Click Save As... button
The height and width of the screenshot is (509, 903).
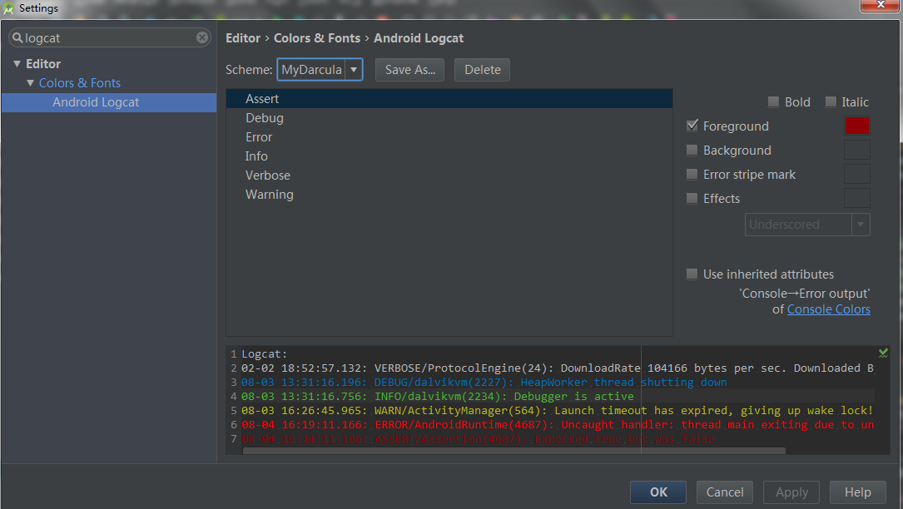(410, 70)
